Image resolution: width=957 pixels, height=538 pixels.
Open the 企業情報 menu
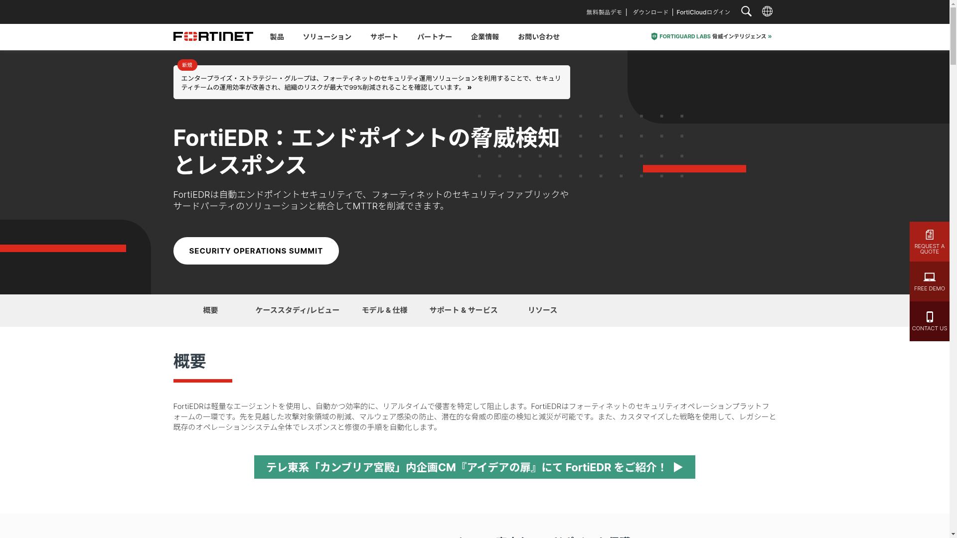coord(485,37)
